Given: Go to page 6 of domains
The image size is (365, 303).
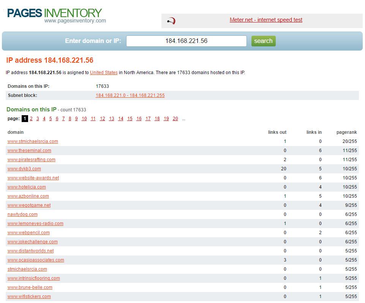Looking at the screenshot, I should 57,119.
